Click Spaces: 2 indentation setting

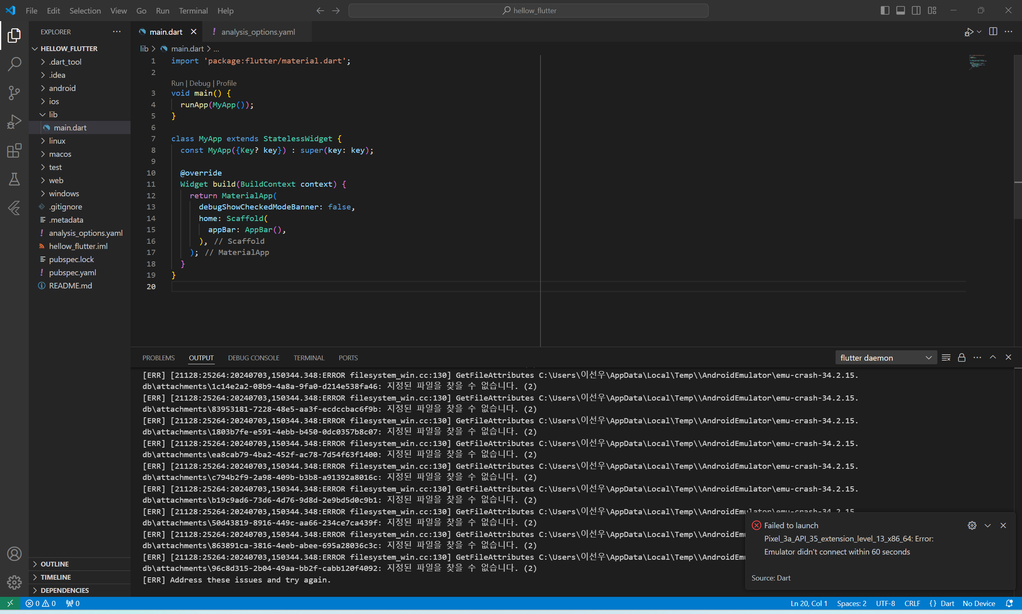pos(852,604)
